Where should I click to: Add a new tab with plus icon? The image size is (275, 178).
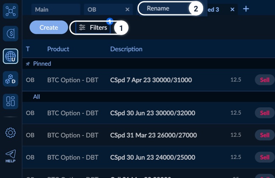246,9
